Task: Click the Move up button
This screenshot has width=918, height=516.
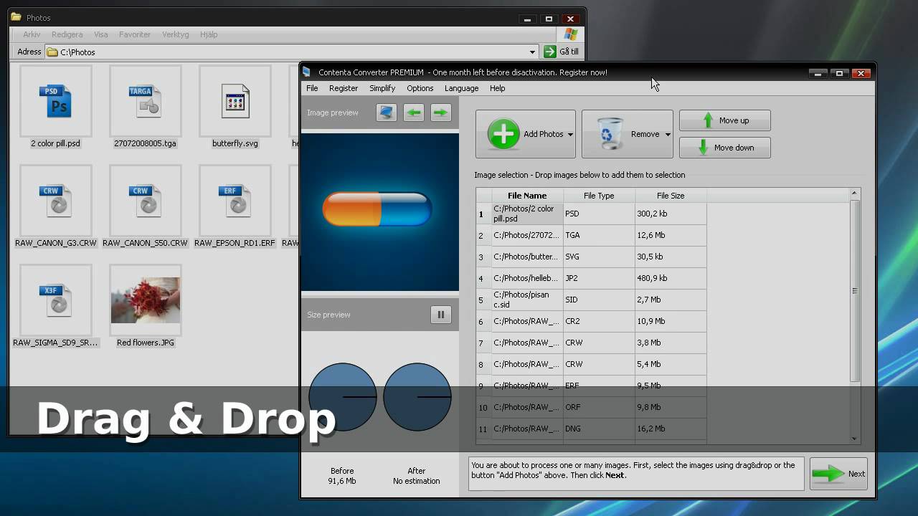Action: click(x=724, y=120)
